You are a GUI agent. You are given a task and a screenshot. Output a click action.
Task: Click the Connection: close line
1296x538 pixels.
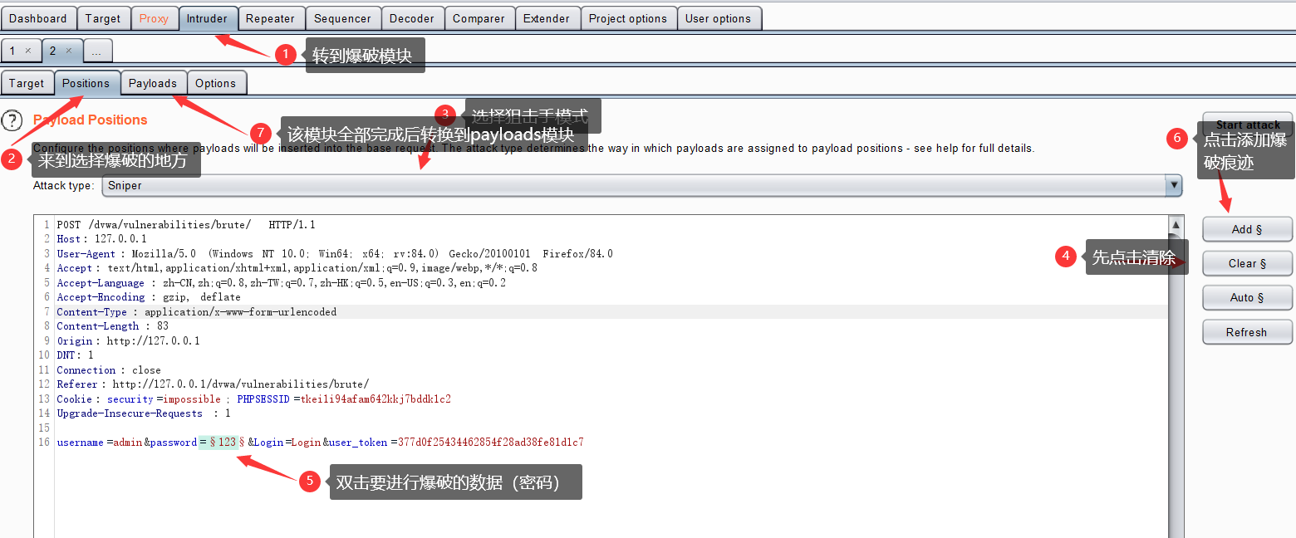[109, 370]
